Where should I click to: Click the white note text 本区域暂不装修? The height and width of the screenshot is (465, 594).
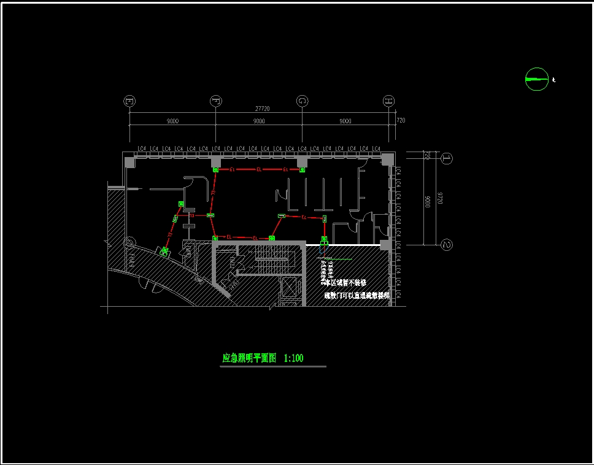point(345,283)
